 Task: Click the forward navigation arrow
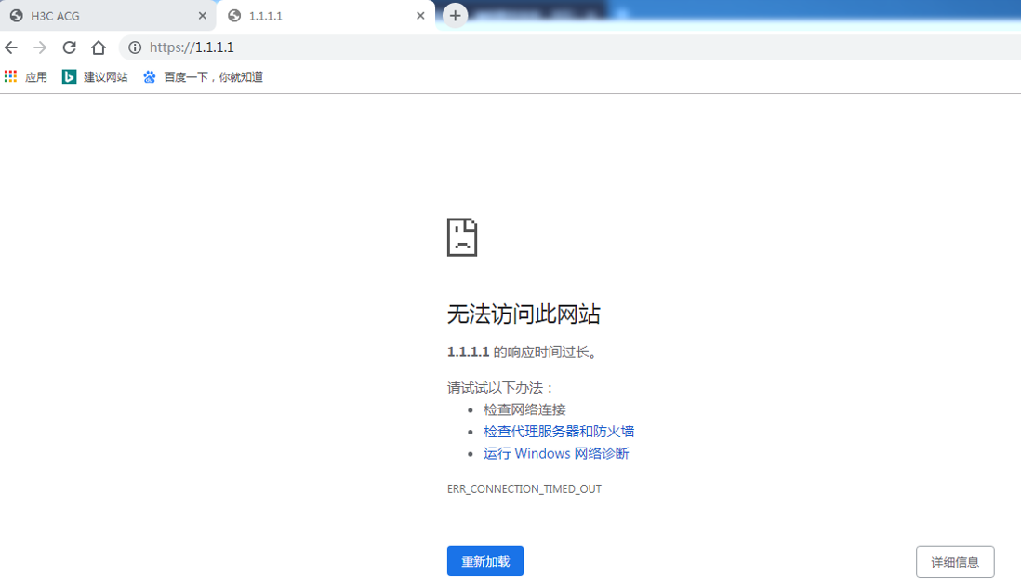40,47
